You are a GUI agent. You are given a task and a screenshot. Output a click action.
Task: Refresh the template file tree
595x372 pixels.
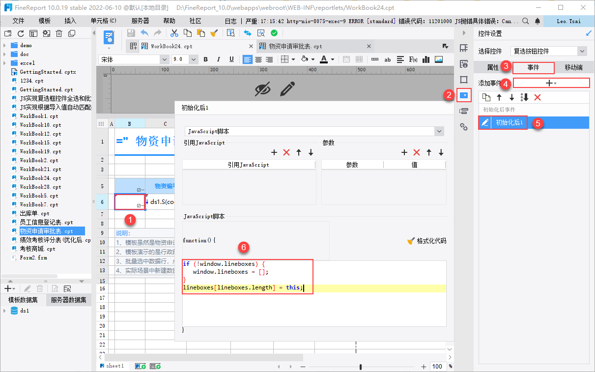coord(21,33)
